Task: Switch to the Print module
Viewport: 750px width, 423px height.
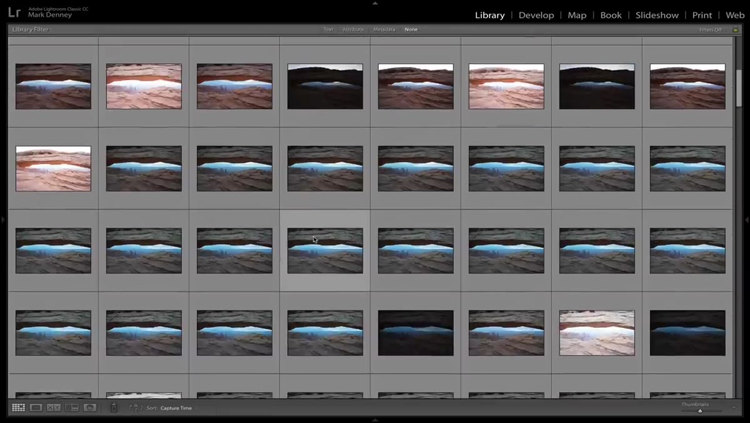Action: 702,15
